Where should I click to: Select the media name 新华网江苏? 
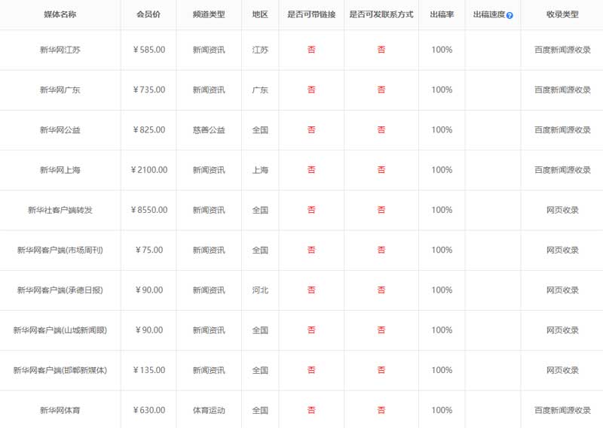60,50
